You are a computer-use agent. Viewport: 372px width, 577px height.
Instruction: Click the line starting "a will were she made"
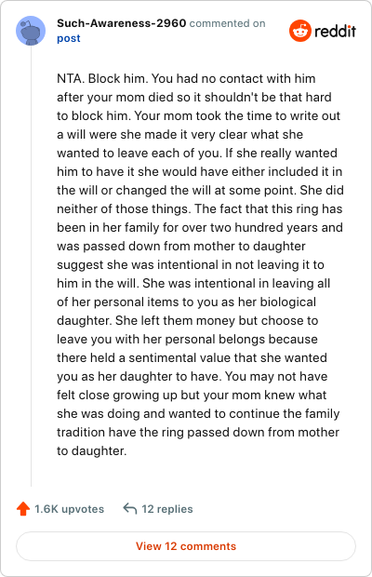point(179,134)
